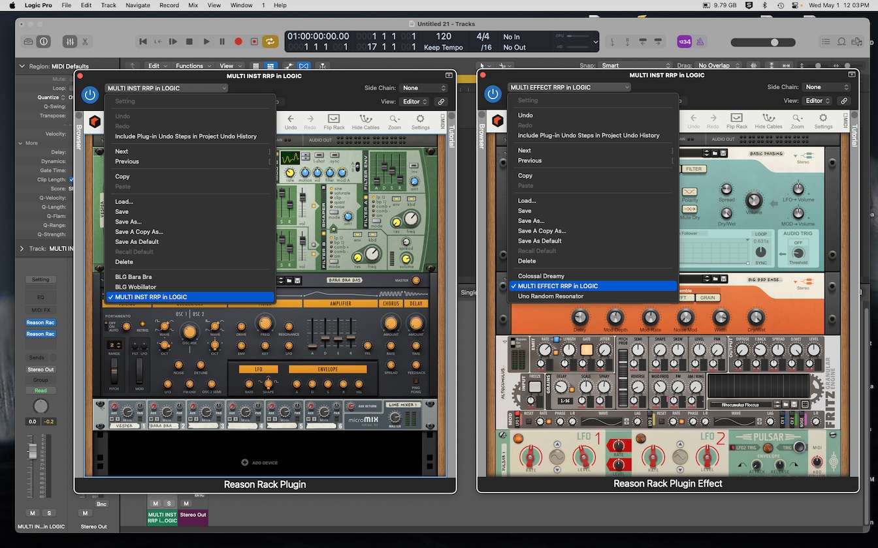The width and height of the screenshot is (878, 548).
Task: Click the first Reason Rac instrument slot
Action: pyautogui.click(x=41, y=322)
